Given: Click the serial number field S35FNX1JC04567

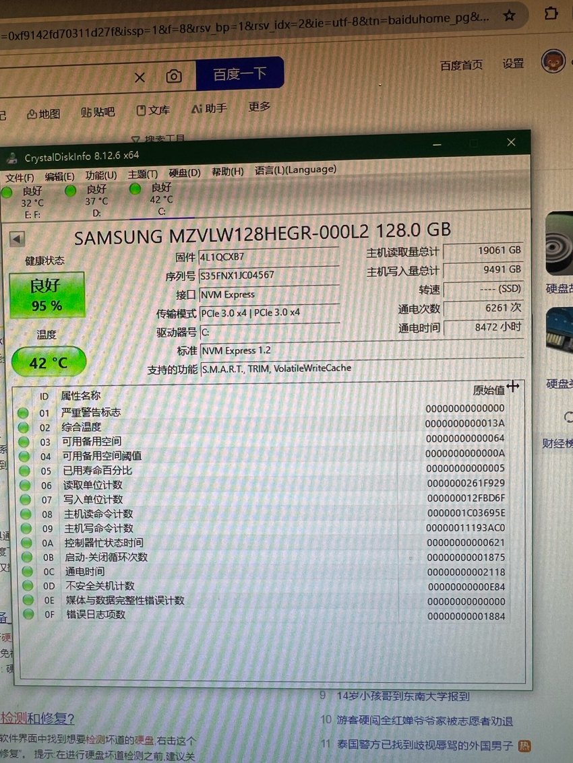Looking at the screenshot, I should [268, 275].
